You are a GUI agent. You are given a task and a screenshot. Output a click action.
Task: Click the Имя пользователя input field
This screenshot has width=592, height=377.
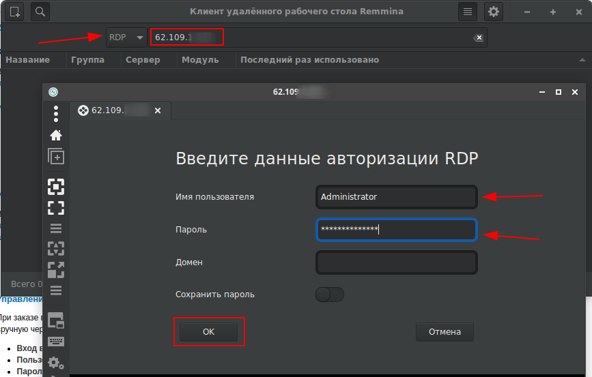coord(397,197)
